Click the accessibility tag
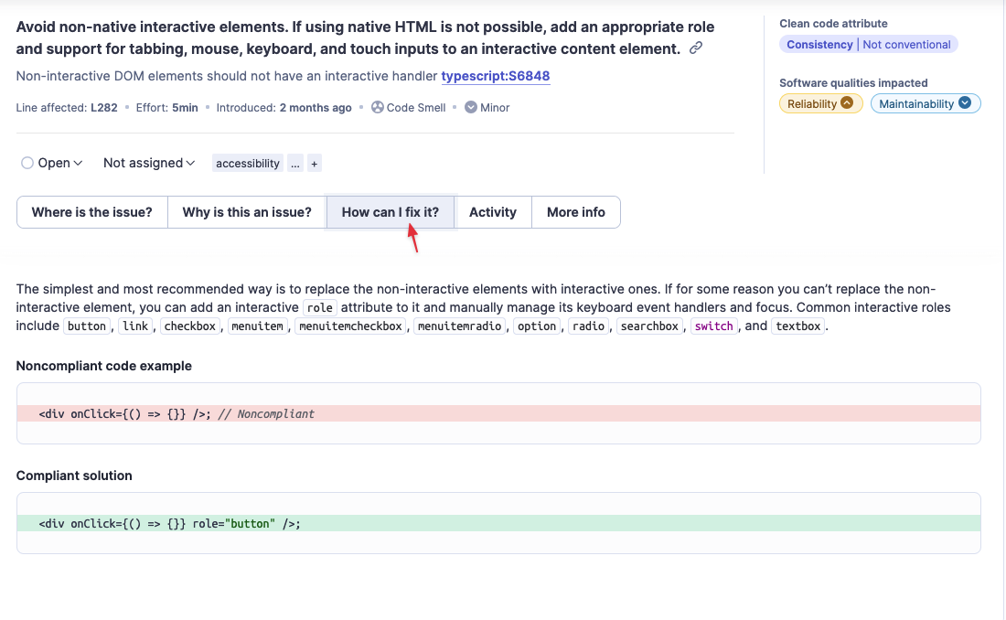Viewport: 1006px width, 620px height. (x=248, y=164)
